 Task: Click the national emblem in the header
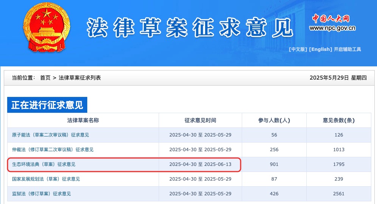[x=46, y=27]
